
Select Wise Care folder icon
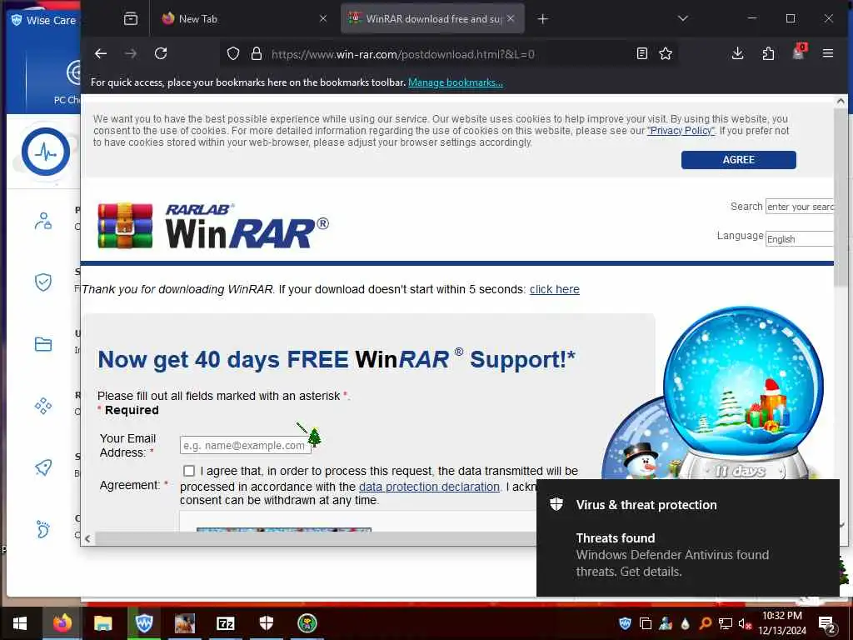pyautogui.click(x=43, y=344)
